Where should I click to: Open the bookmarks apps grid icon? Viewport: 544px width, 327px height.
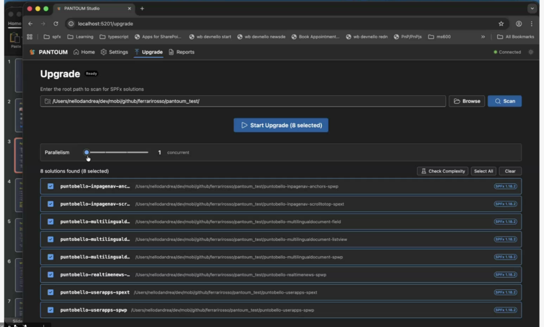[30, 37]
